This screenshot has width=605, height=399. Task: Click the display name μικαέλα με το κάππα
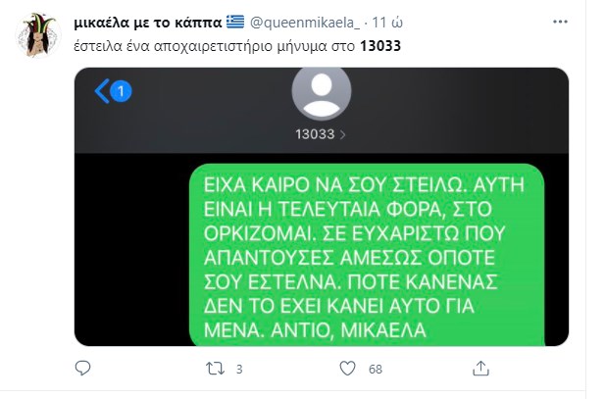148,23
